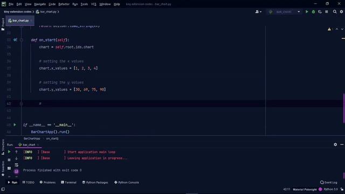The height and width of the screenshot is (194, 345).
Task: Open the BAR_CHART run configuration dropdown
Action: pyautogui.click(x=284, y=12)
